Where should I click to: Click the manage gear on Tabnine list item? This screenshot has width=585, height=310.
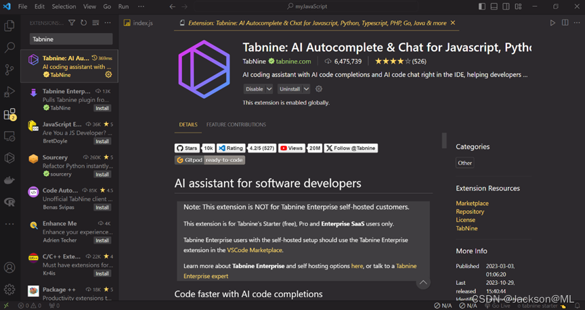(108, 75)
